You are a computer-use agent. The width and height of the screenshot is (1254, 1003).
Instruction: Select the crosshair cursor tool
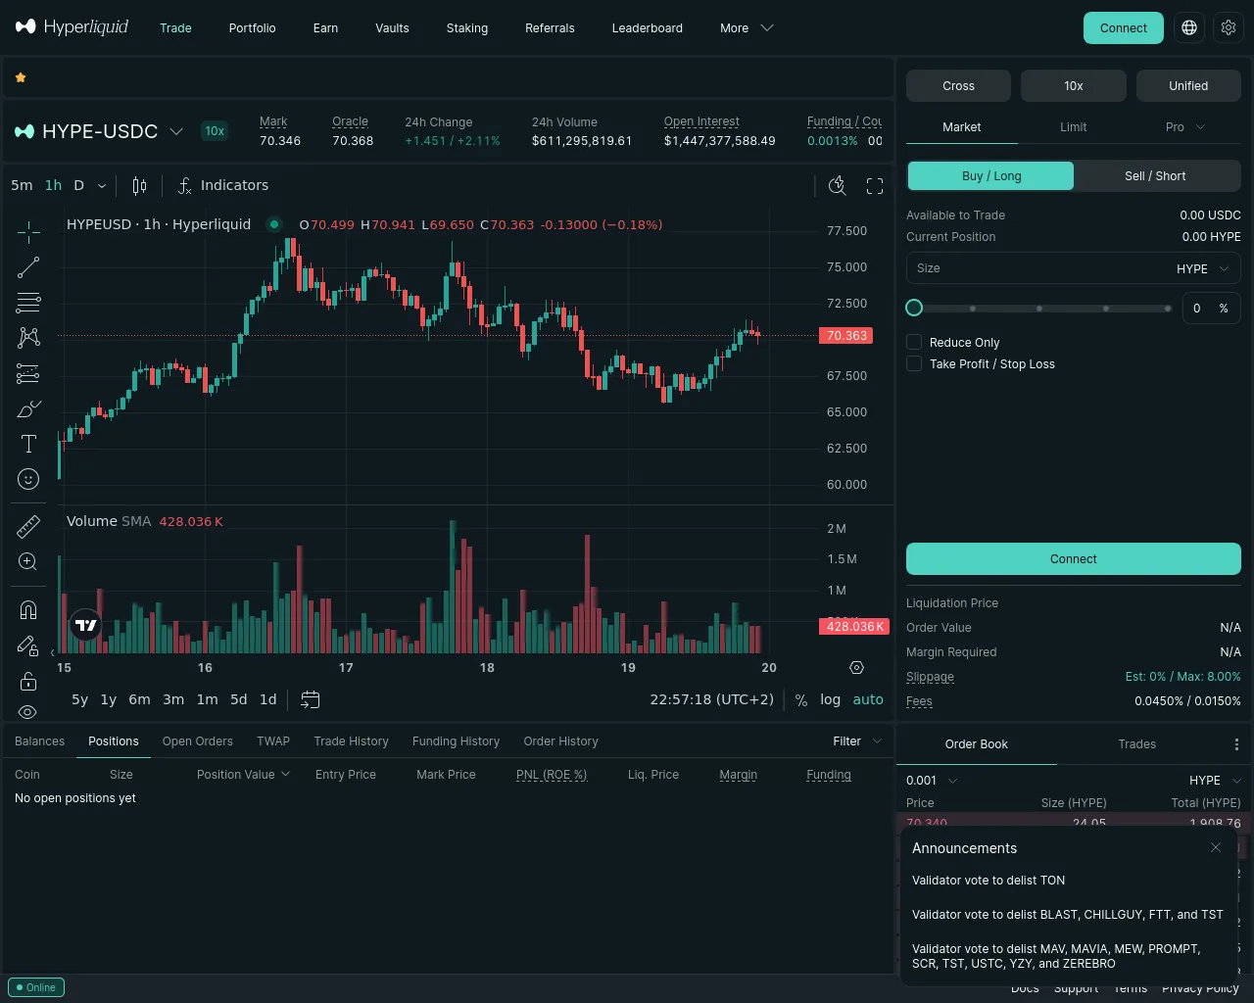point(28,232)
